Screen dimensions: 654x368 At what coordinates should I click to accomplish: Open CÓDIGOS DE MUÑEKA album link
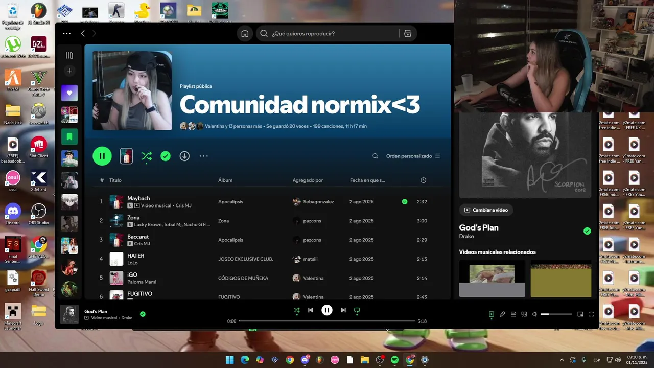pos(243,278)
